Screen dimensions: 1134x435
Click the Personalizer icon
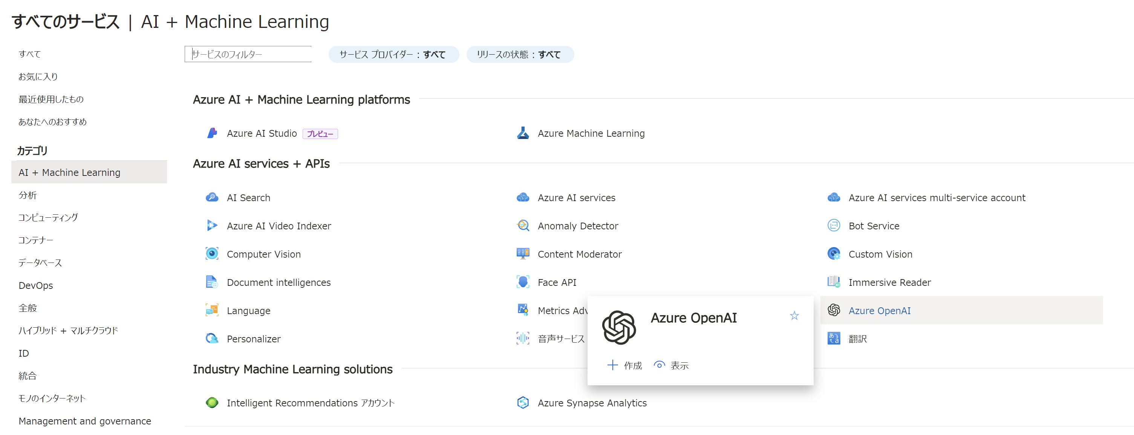point(212,338)
